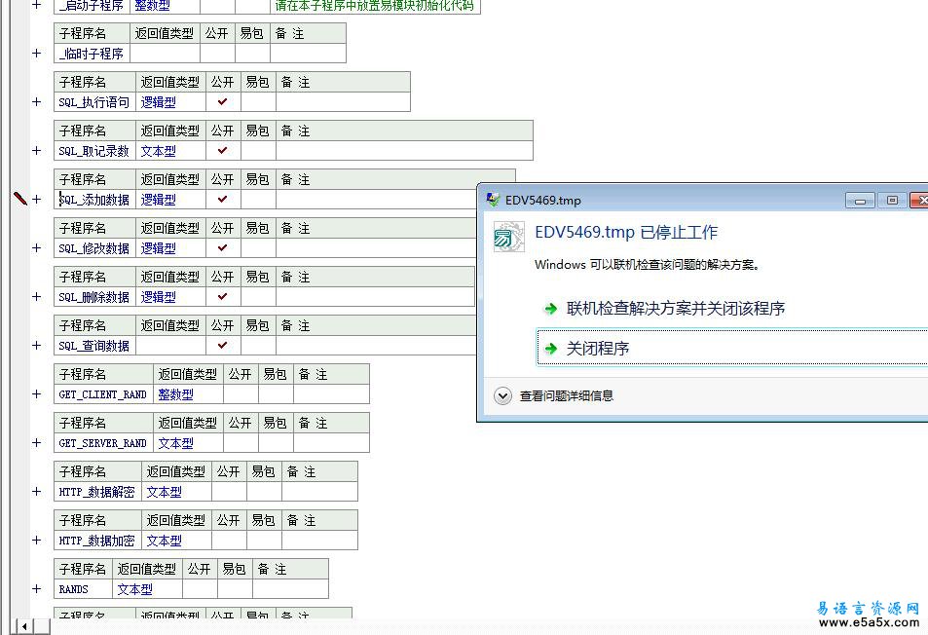Expand the SQL_查询数据 subroutine
Image resolution: width=928 pixels, height=635 pixels.
[x=37, y=345]
